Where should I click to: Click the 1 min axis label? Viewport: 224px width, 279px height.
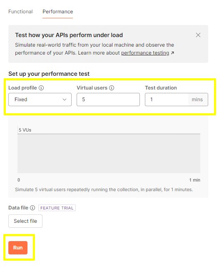[x=194, y=180]
